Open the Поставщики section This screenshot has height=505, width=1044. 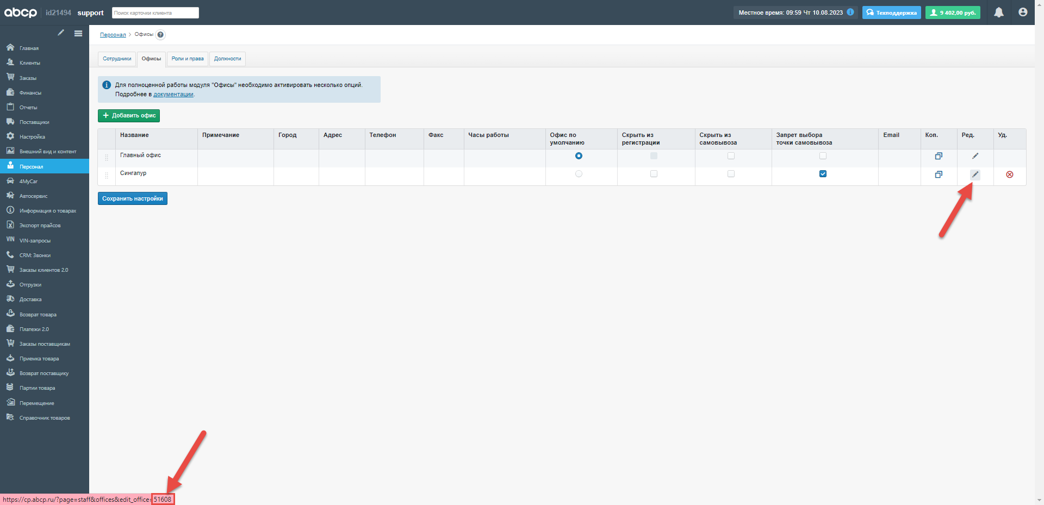click(45, 122)
